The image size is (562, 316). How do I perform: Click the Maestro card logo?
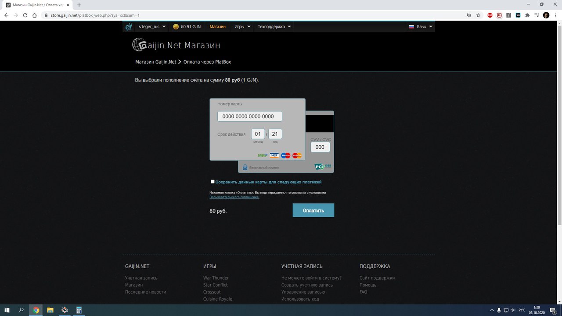coord(285,155)
